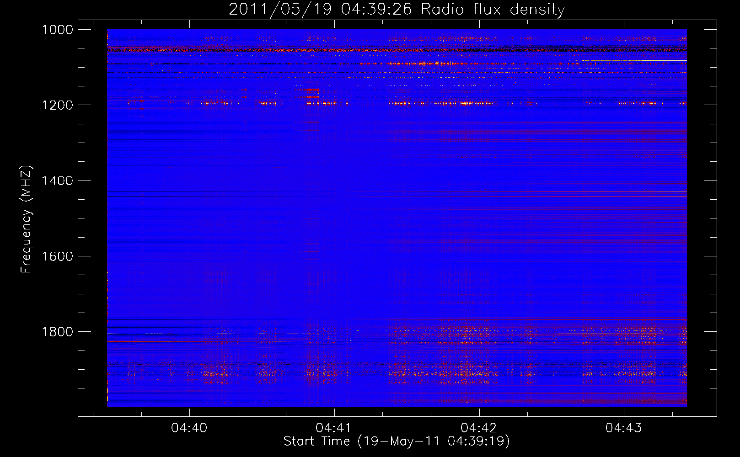Click the 1600 frequency tick label

coord(58,256)
